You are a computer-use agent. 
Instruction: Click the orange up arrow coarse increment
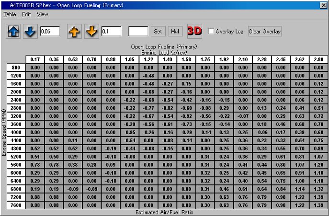pos(74,32)
